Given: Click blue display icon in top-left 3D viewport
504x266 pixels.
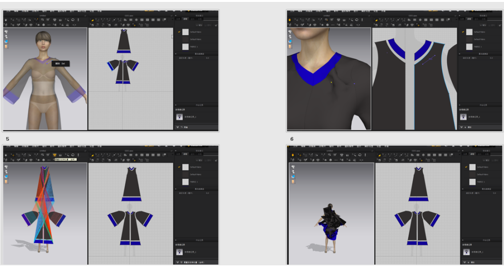Looking at the screenshot, I should pos(6,41).
